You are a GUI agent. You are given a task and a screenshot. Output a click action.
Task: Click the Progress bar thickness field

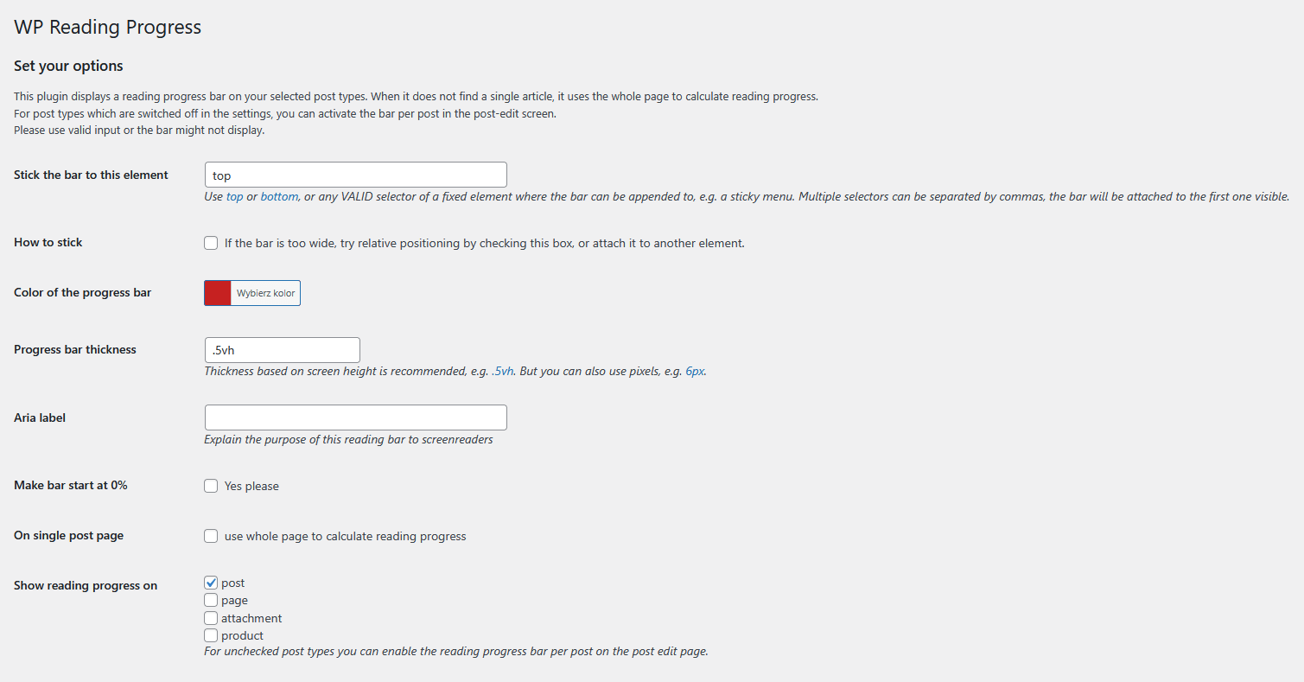[x=282, y=350]
